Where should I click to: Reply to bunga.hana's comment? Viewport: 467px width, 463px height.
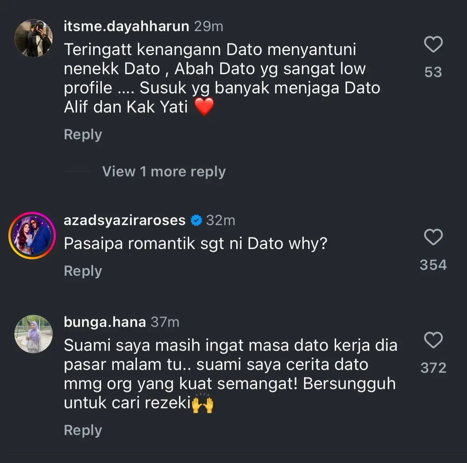[83, 430]
